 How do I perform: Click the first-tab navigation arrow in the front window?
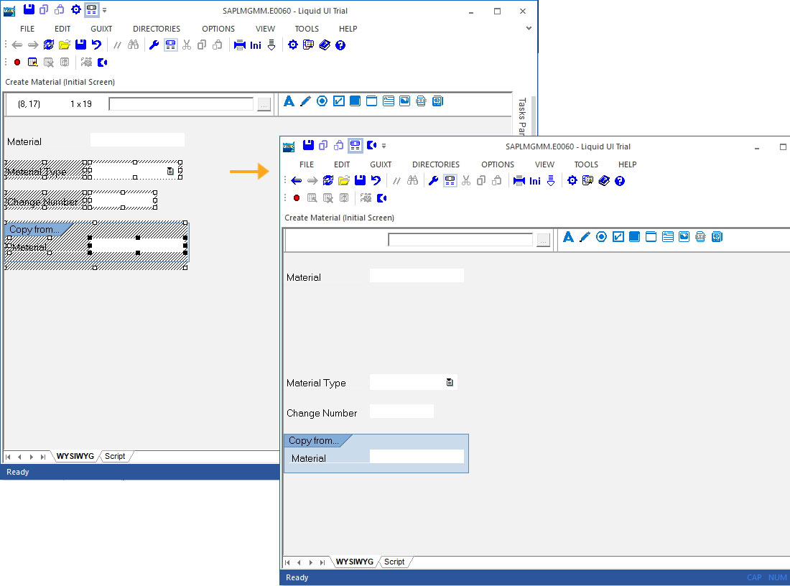point(287,562)
